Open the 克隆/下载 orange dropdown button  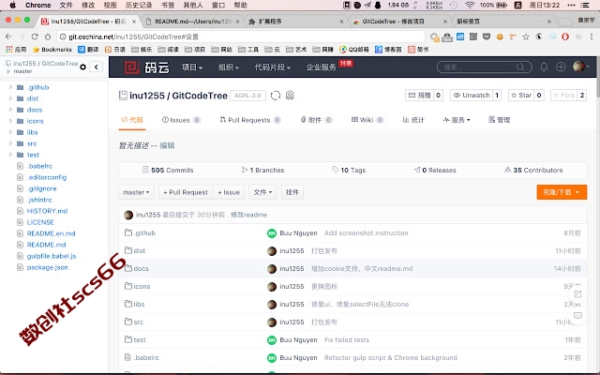tap(562, 192)
